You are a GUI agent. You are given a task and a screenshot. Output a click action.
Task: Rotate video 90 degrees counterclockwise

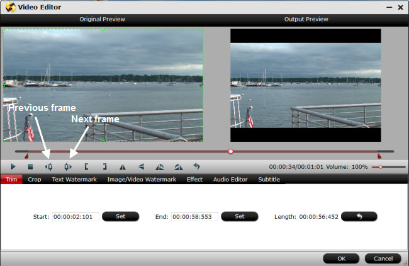[160, 166]
